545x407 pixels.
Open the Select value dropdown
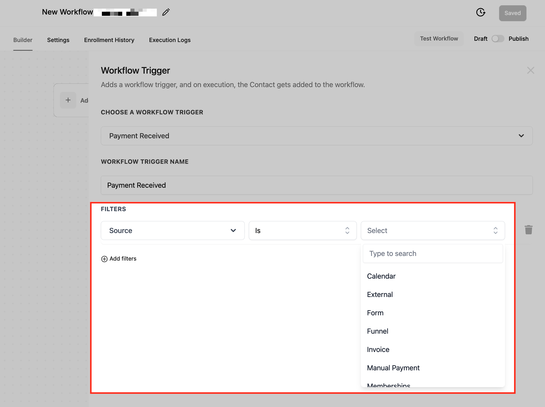(x=432, y=230)
